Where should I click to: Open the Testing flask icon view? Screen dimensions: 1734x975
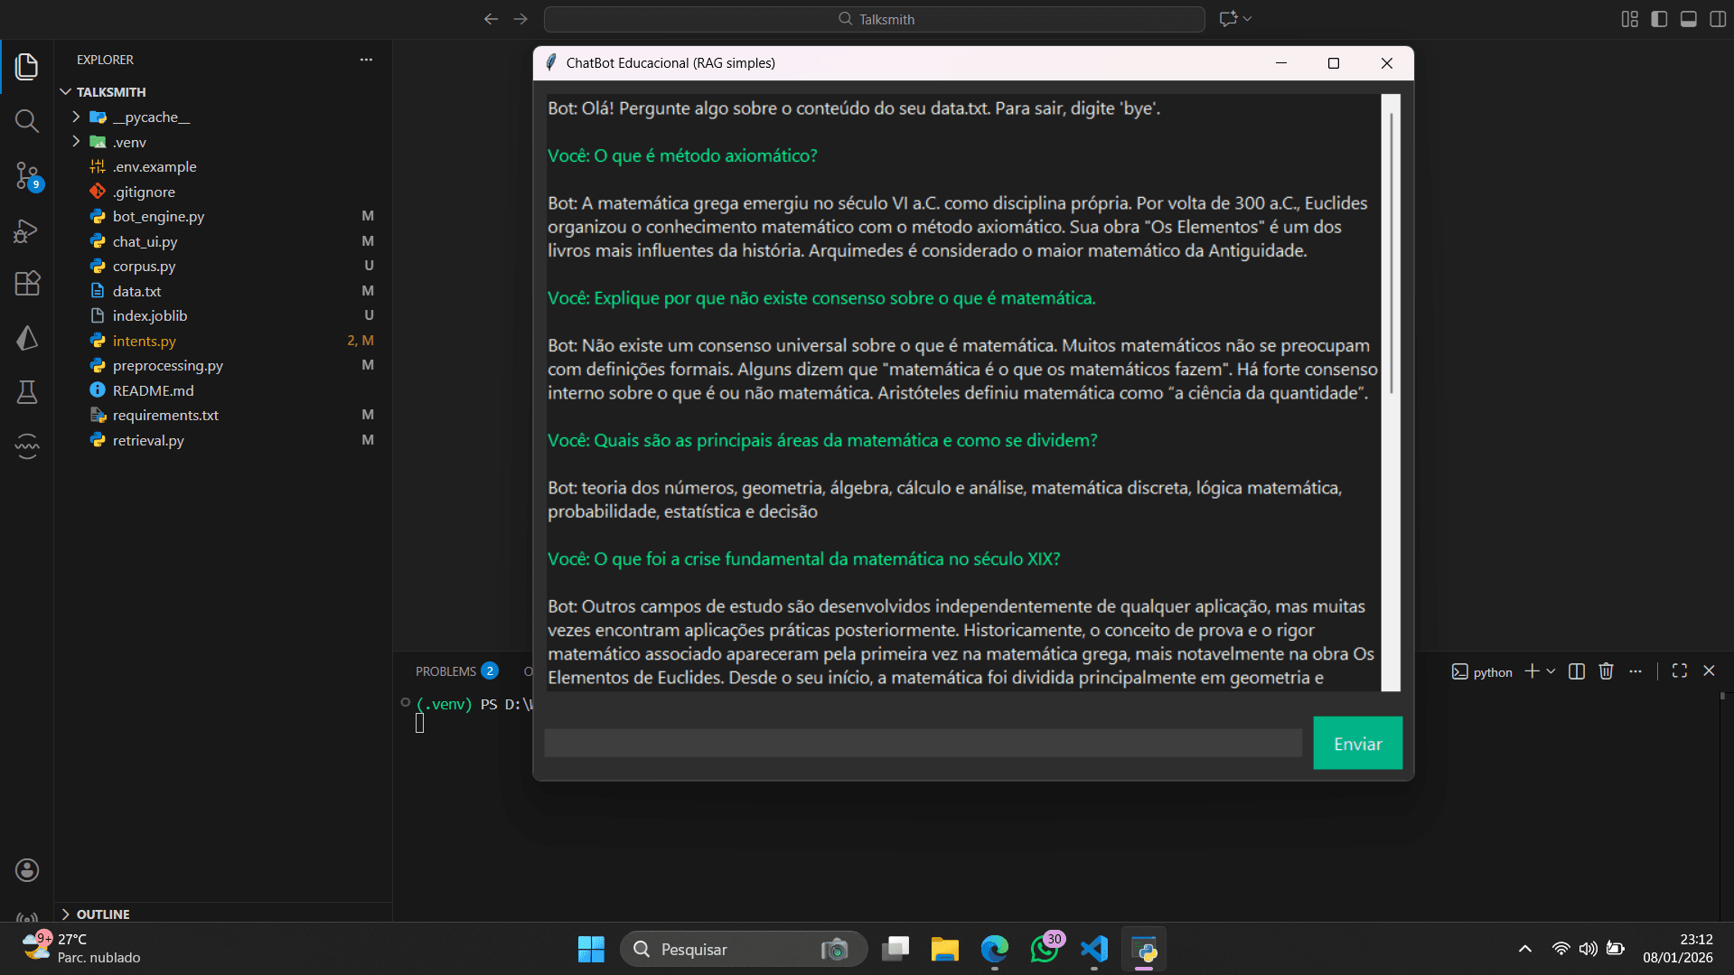27,392
